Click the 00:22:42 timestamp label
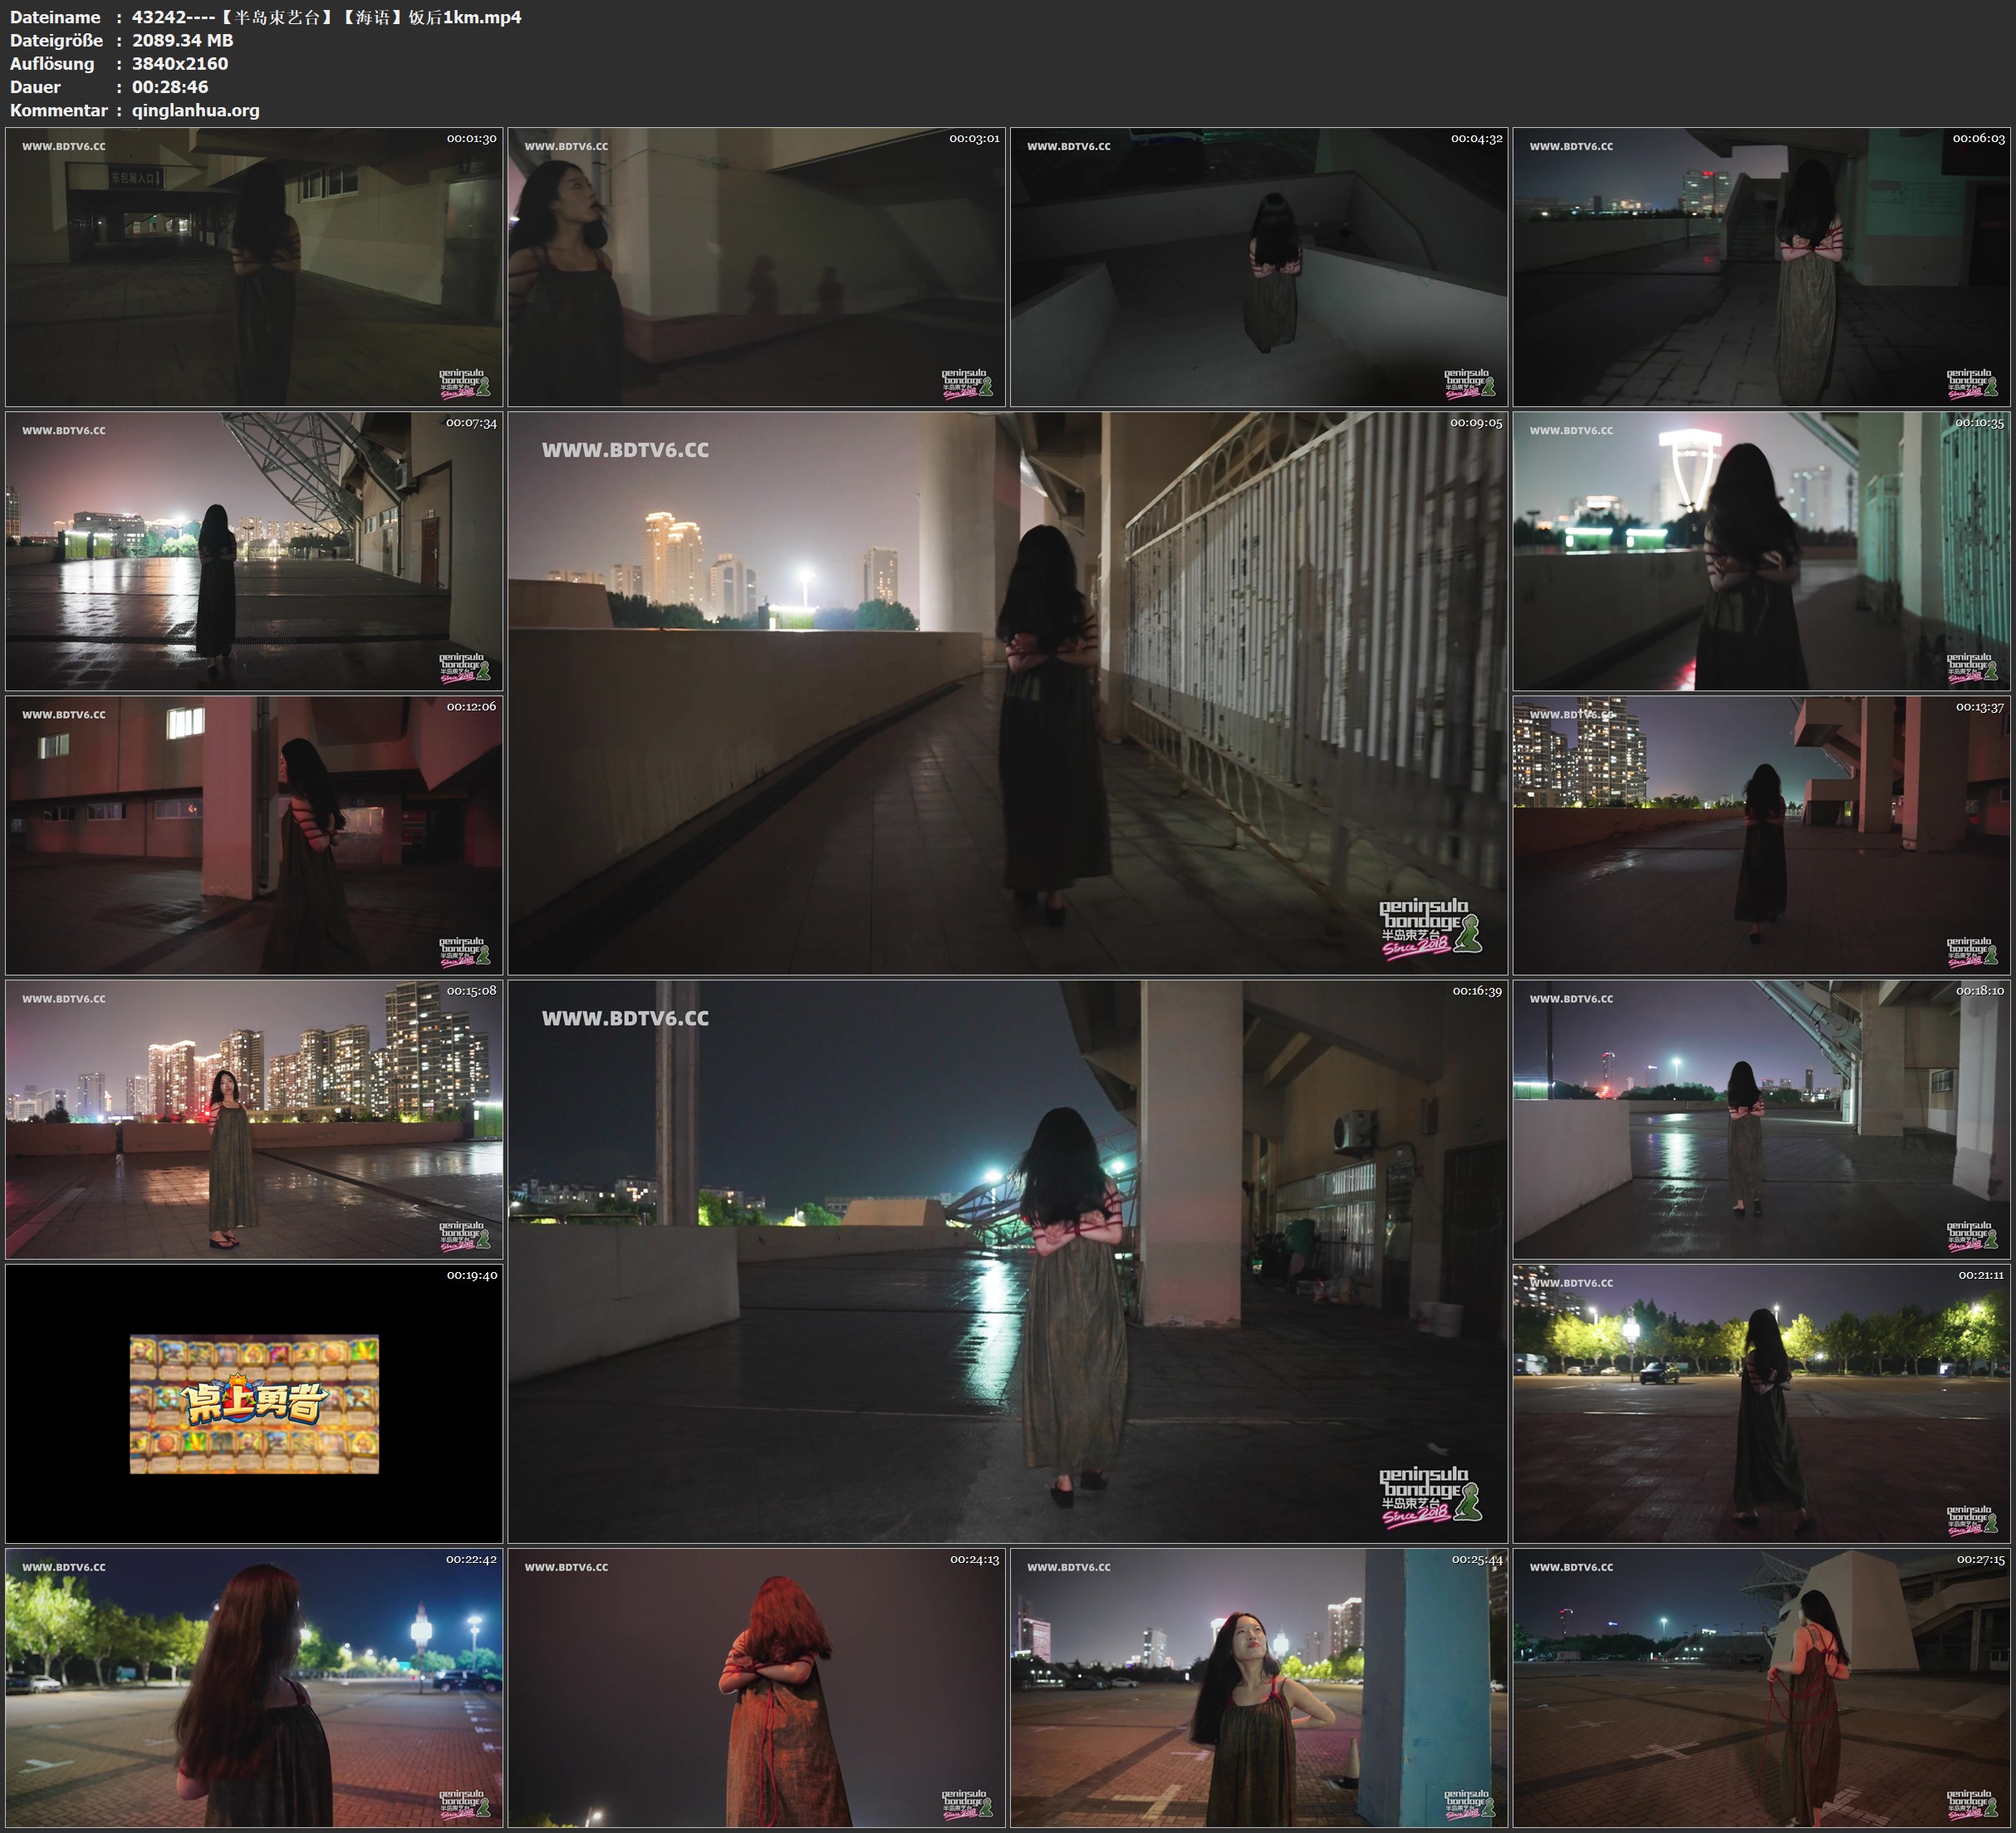 tap(471, 1559)
